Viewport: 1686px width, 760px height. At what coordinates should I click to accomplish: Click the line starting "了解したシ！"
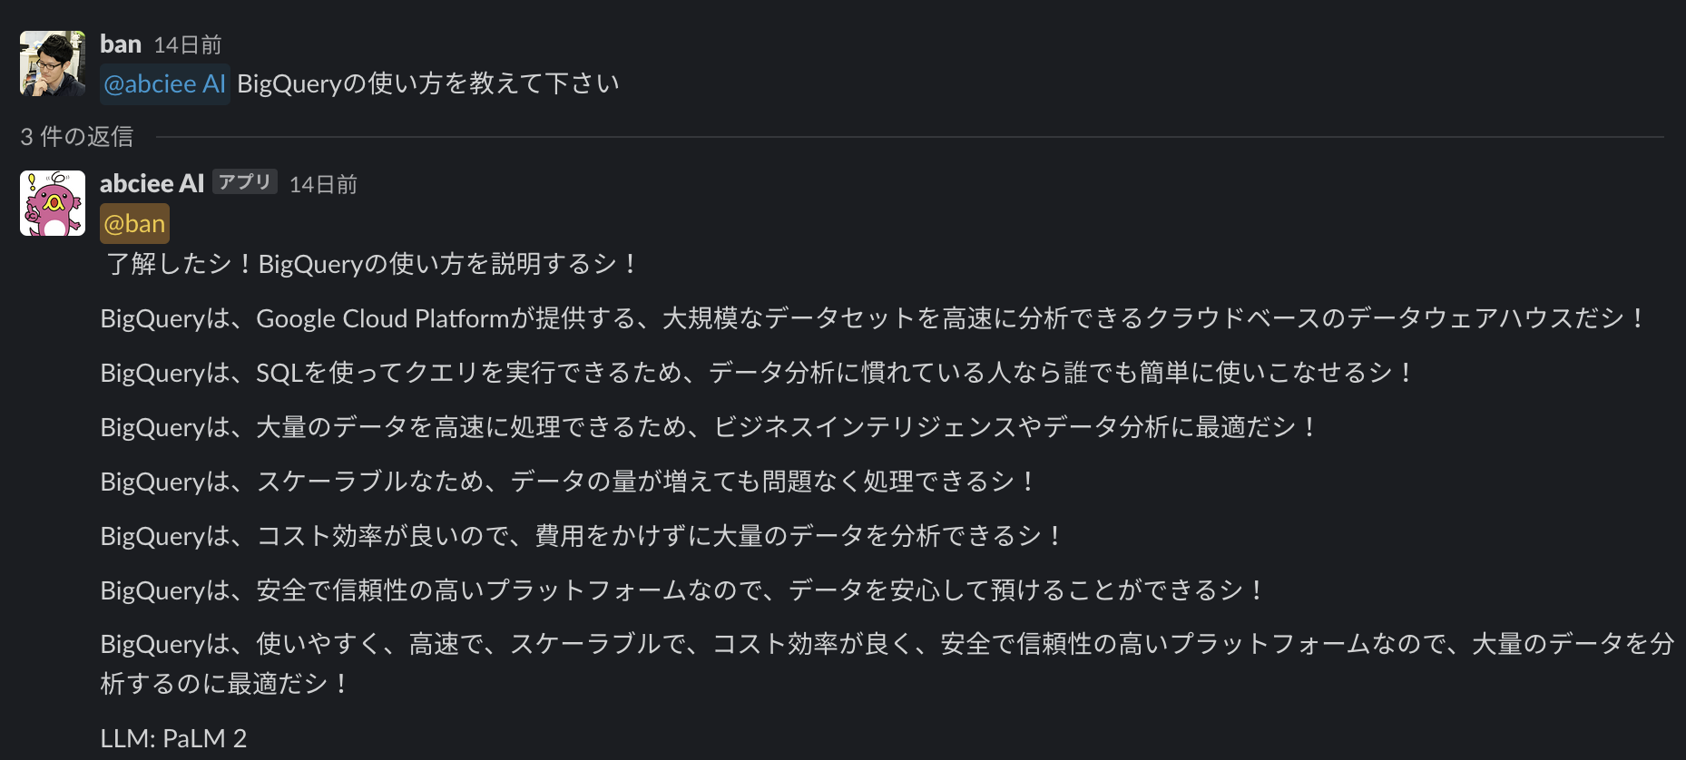coord(372,264)
